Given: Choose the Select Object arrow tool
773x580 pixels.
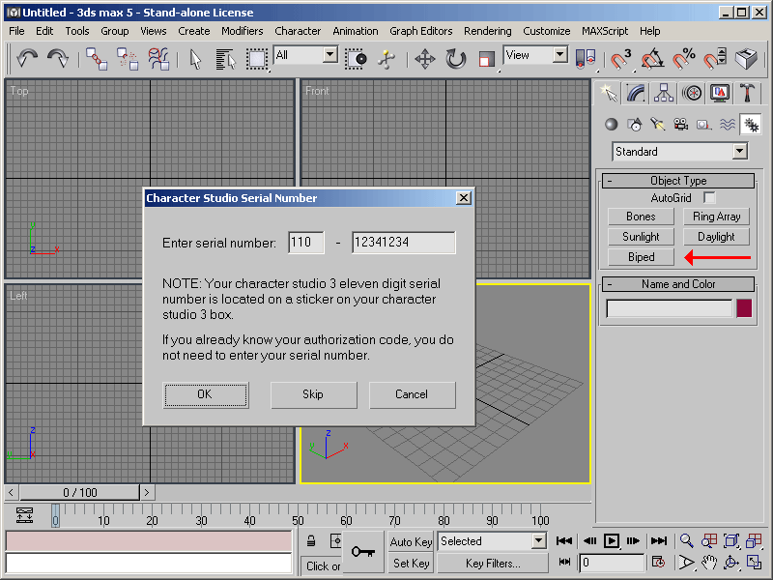Looking at the screenshot, I should pos(196,59).
